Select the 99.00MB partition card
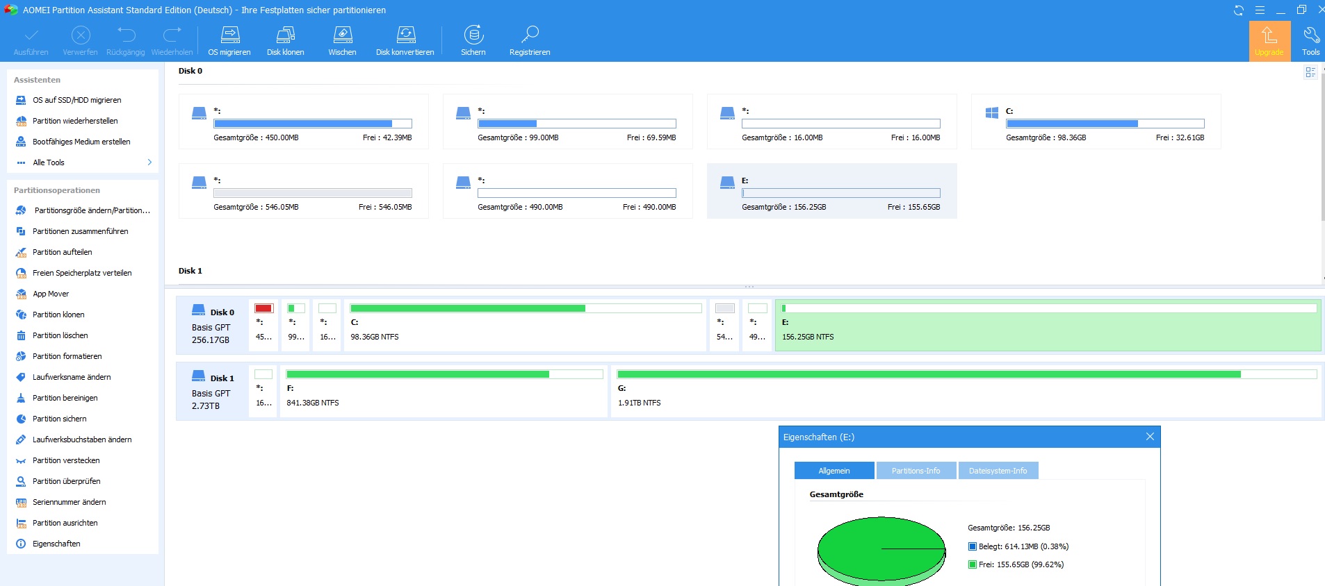Image resolution: width=1325 pixels, height=586 pixels. pyautogui.click(x=568, y=122)
